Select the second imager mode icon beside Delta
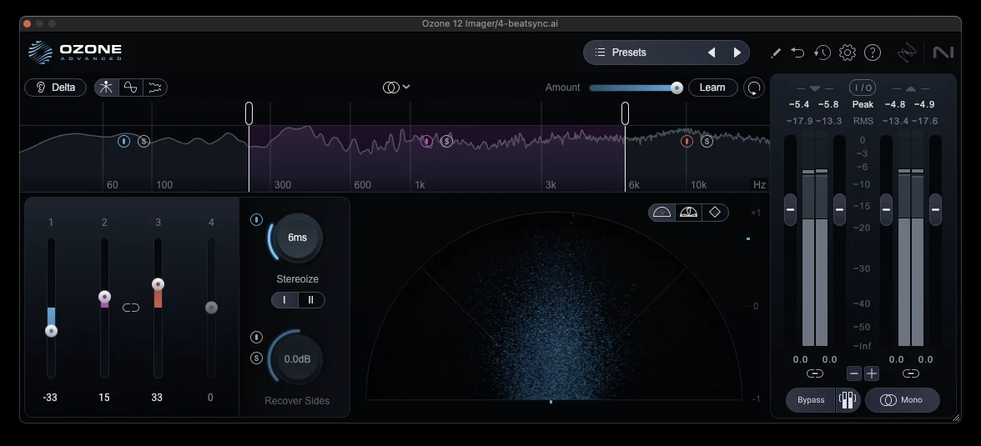981x446 pixels. point(131,88)
